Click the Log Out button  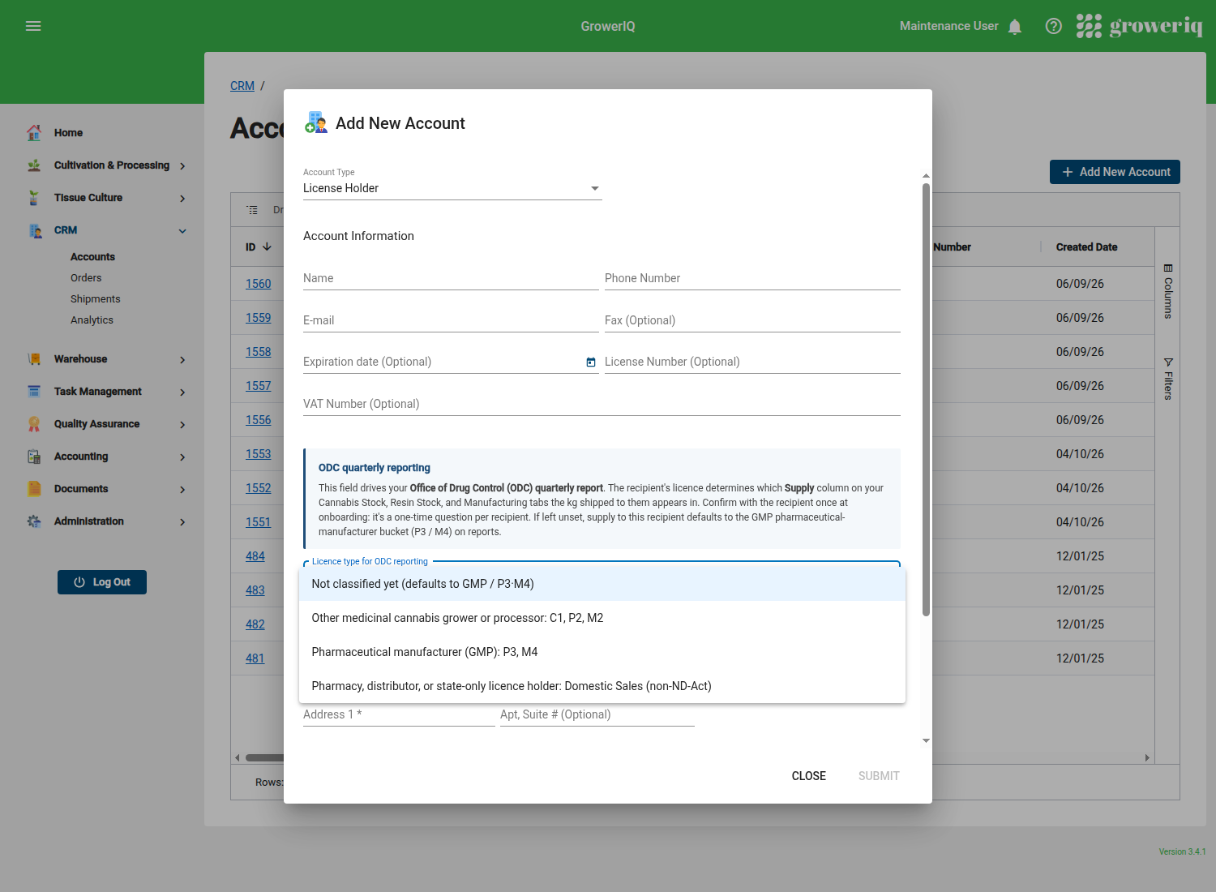[x=102, y=582]
